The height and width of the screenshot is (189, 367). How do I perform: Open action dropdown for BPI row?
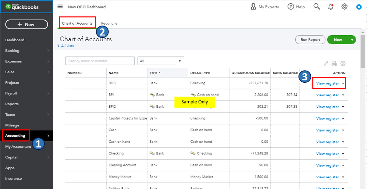coord(343,95)
